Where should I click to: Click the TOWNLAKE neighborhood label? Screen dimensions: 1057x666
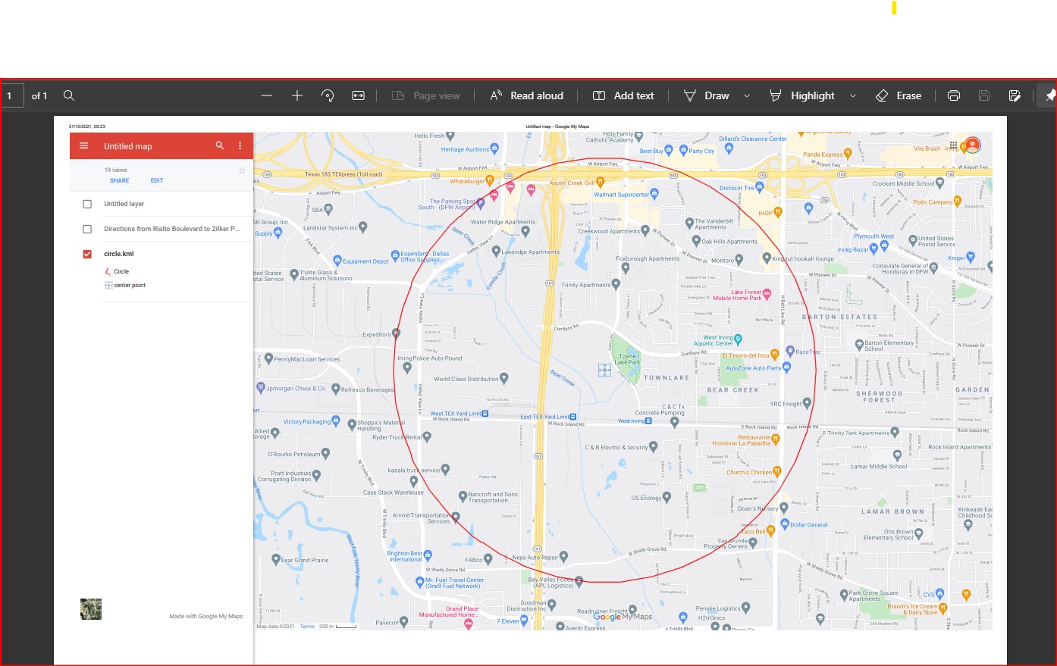[x=667, y=377]
